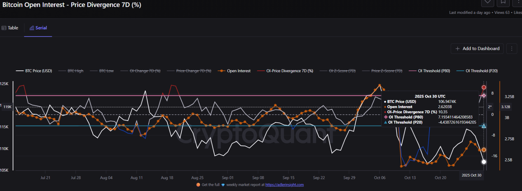Show the Price Z-Score (7D) series
This screenshot has width=522, height=191.
[x=382, y=71]
